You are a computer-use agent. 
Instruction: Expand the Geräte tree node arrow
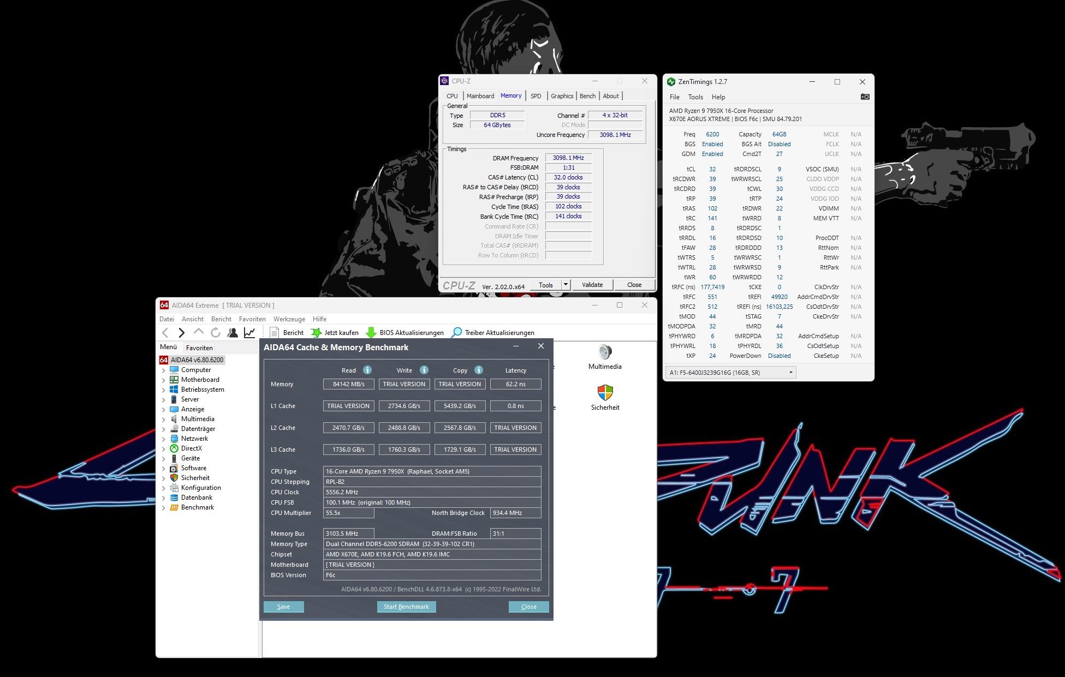click(163, 459)
